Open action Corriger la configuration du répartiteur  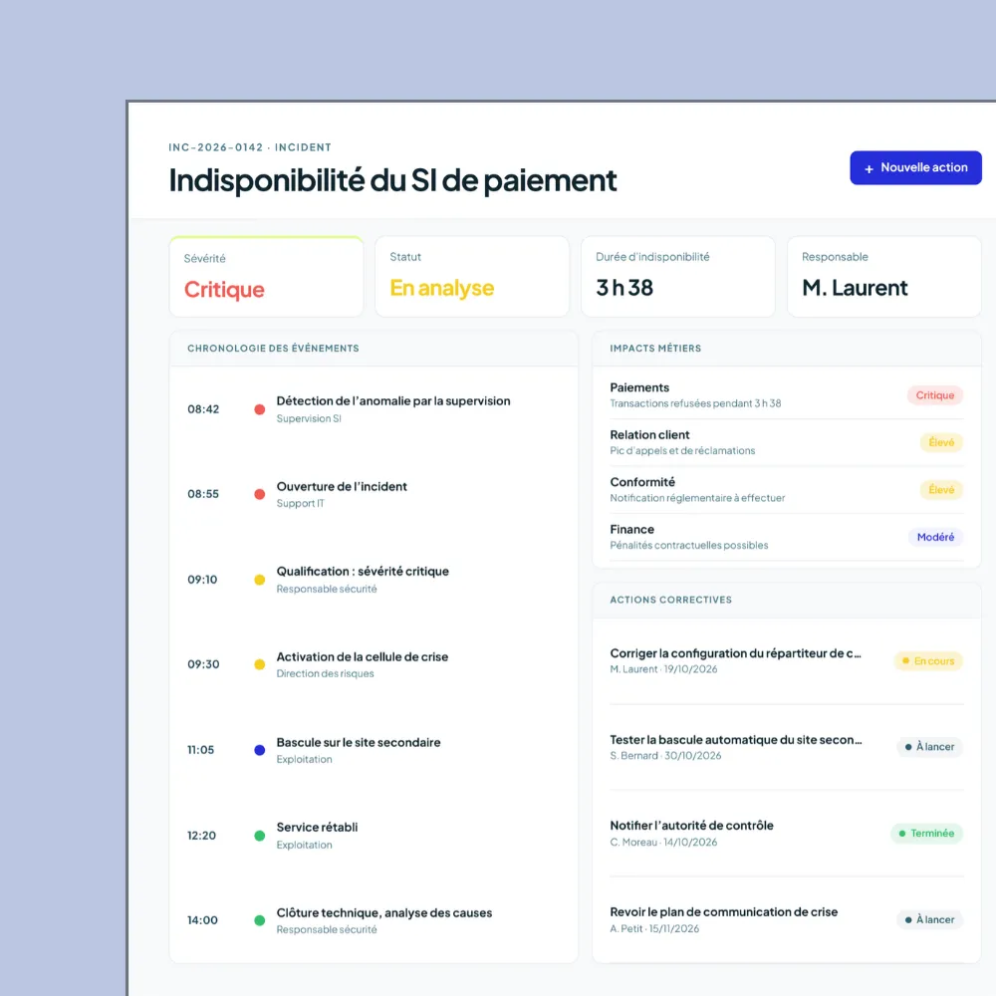tap(787, 660)
